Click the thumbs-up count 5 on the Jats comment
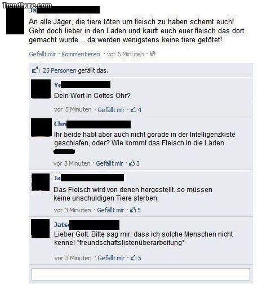Screen dimensions: 258x285 pos(136,258)
